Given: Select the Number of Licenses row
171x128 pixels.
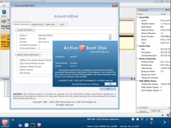Looking at the screenshot, I should (36, 45).
